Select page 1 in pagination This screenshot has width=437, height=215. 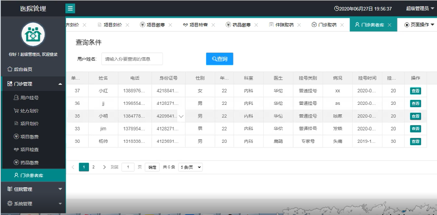[84, 167]
